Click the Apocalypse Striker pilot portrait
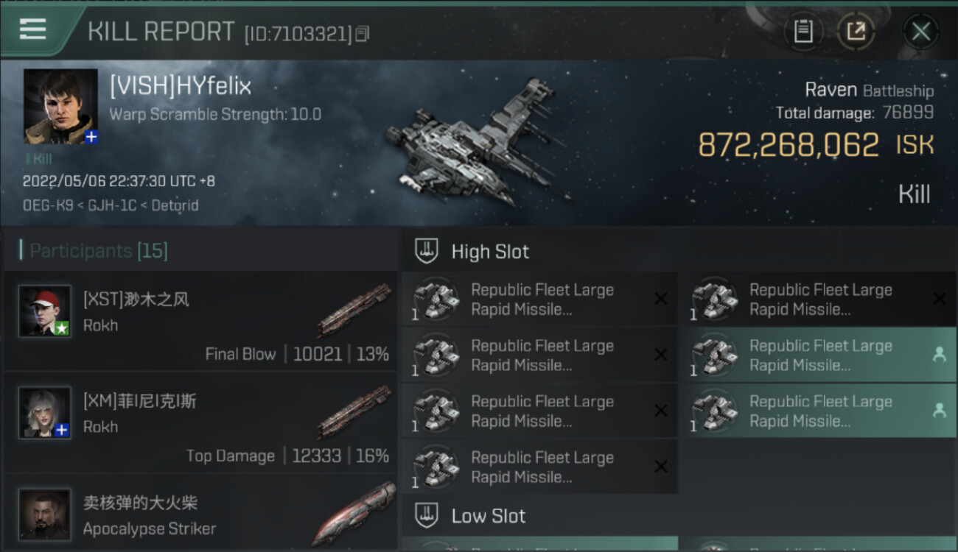 click(45, 513)
